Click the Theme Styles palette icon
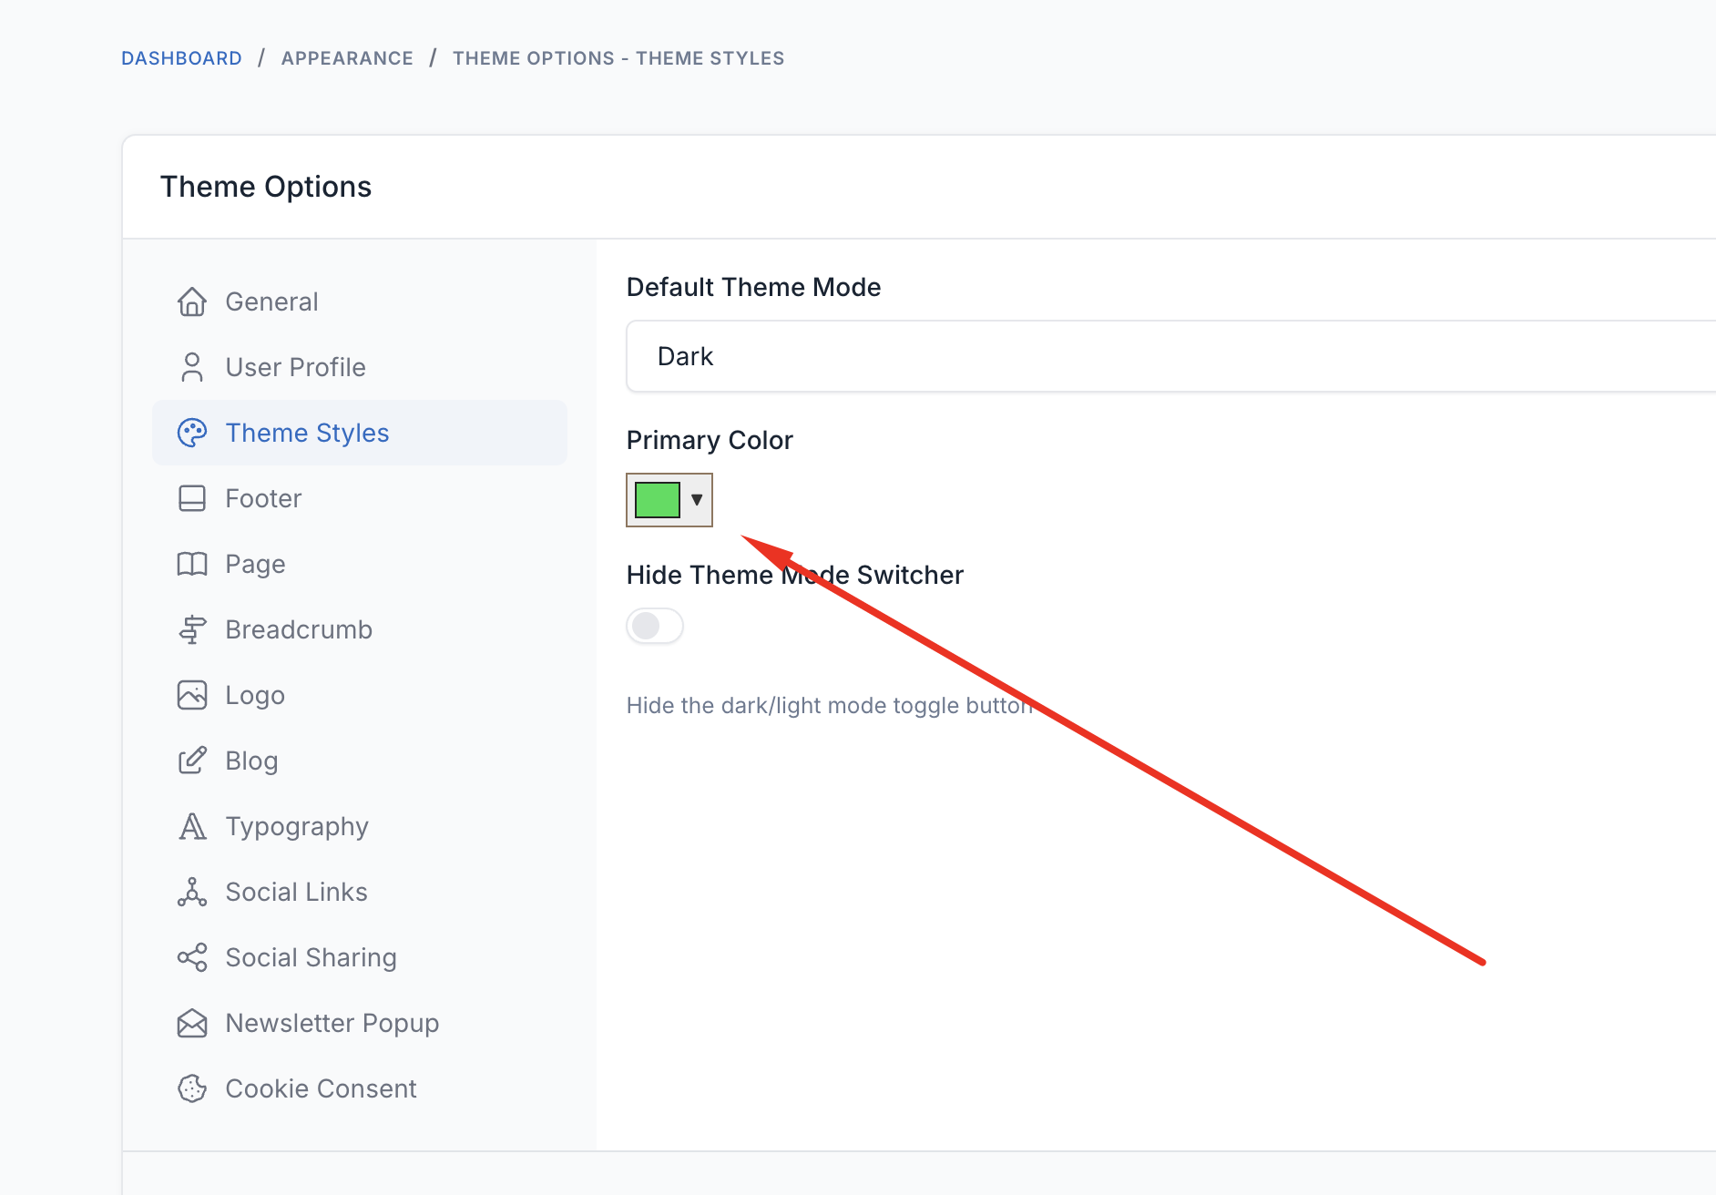Viewport: 1716px width, 1195px height. click(x=191, y=433)
